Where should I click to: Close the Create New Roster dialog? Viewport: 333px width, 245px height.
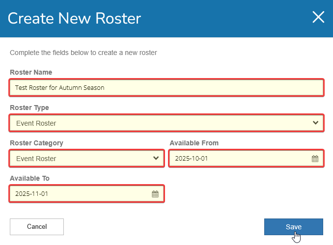(x=318, y=18)
